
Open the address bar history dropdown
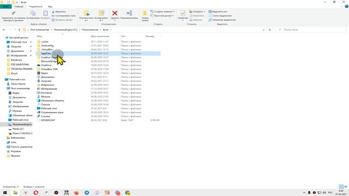pos(263,30)
